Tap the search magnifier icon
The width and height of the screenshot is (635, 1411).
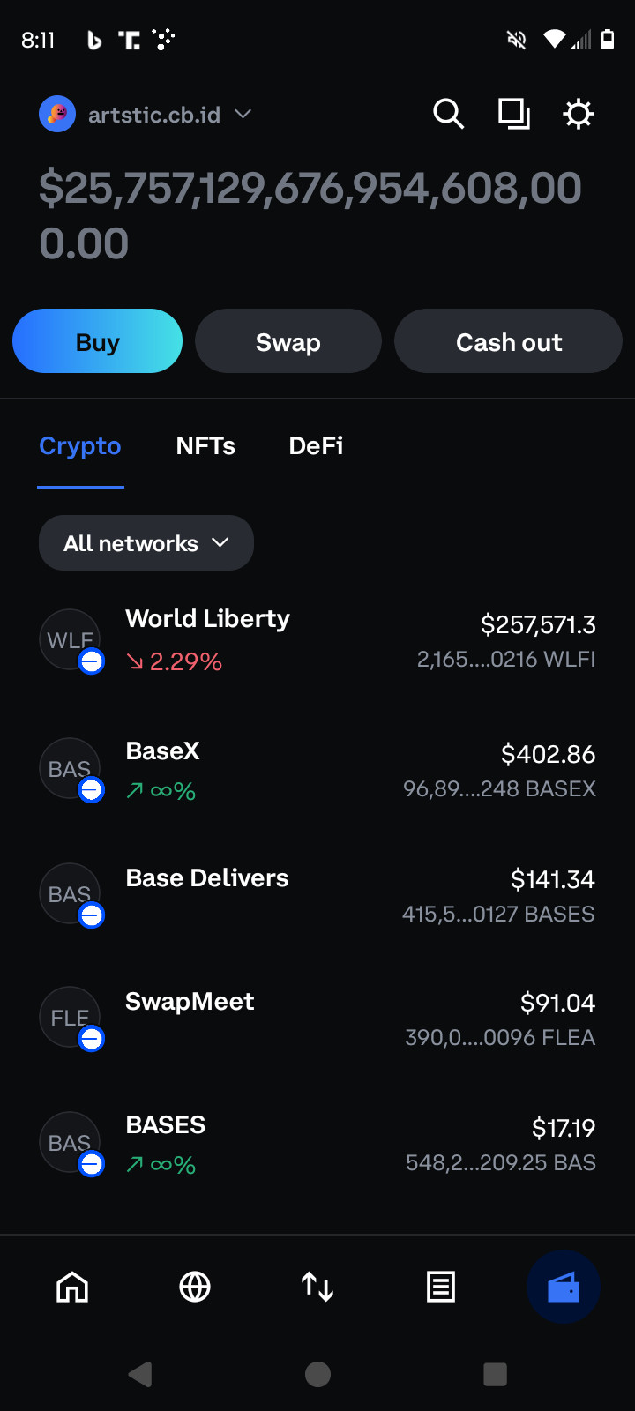tap(448, 114)
